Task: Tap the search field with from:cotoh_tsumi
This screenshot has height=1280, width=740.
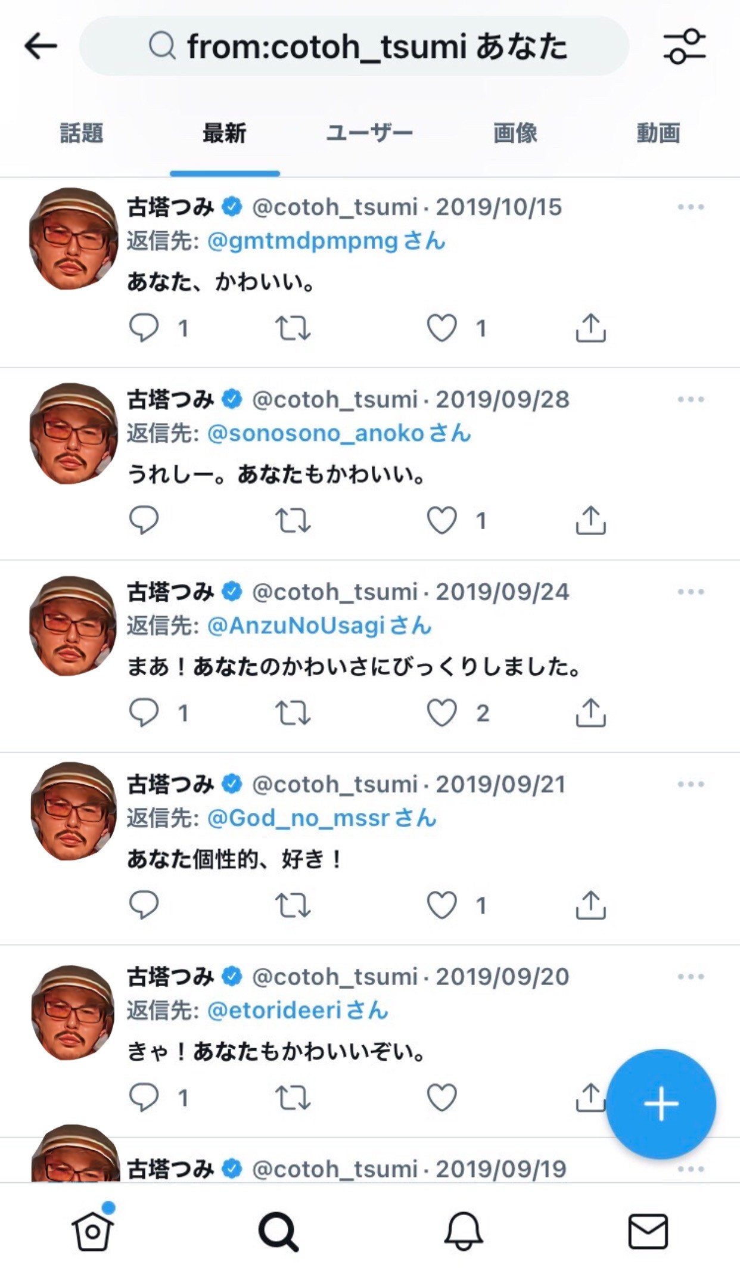Action: click(x=354, y=46)
